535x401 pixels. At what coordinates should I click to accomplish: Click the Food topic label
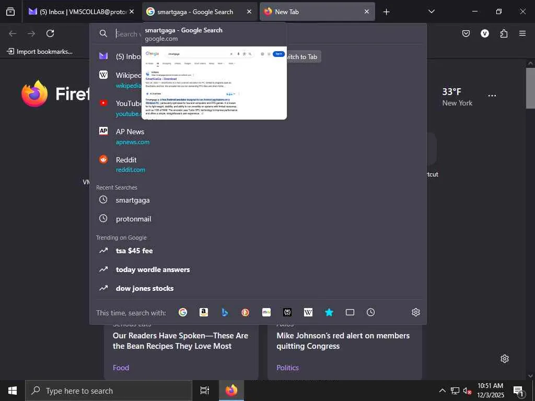pyautogui.click(x=121, y=368)
